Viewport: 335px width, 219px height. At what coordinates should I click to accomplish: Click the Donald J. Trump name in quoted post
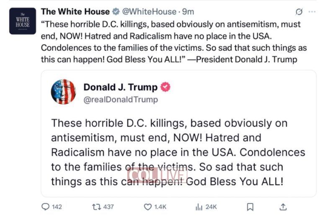(121, 87)
